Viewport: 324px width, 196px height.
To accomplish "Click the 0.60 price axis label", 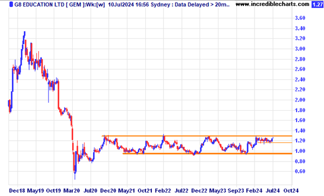I will point(300,171).
